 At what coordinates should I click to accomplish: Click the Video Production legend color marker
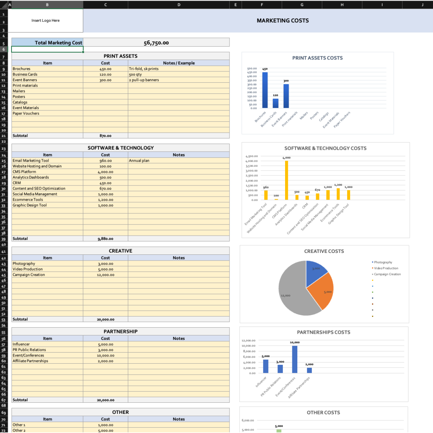click(372, 268)
